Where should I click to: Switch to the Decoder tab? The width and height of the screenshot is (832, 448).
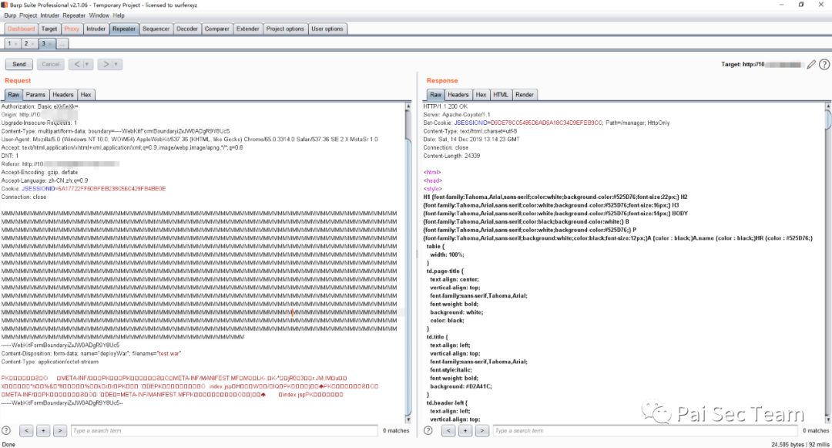tap(186, 29)
